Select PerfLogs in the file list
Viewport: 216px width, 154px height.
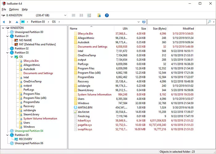tap(83, 64)
